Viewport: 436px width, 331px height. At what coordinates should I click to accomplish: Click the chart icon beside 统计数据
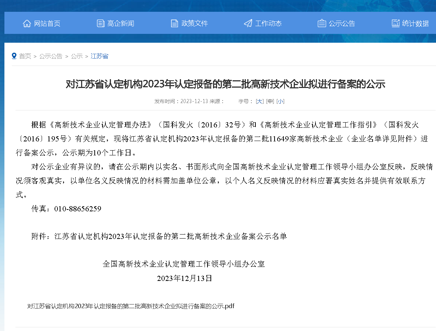click(x=395, y=24)
